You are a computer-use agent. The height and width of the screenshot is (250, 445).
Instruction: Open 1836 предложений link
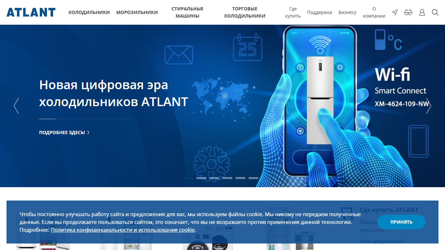[381, 241]
